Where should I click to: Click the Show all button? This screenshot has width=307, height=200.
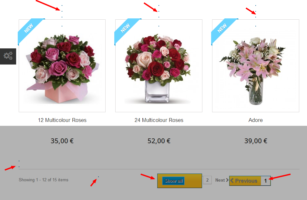173,181
